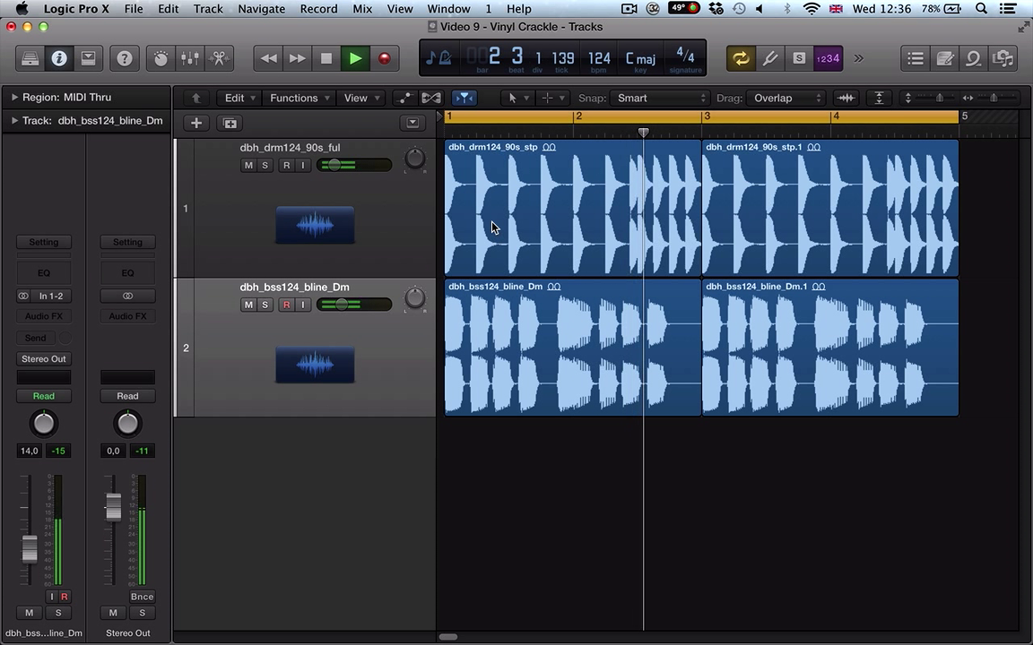Expand the Region: MIDI Thru disclosure triangle
The width and height of the screenshot is (1033, 645).
click(13, 97)
